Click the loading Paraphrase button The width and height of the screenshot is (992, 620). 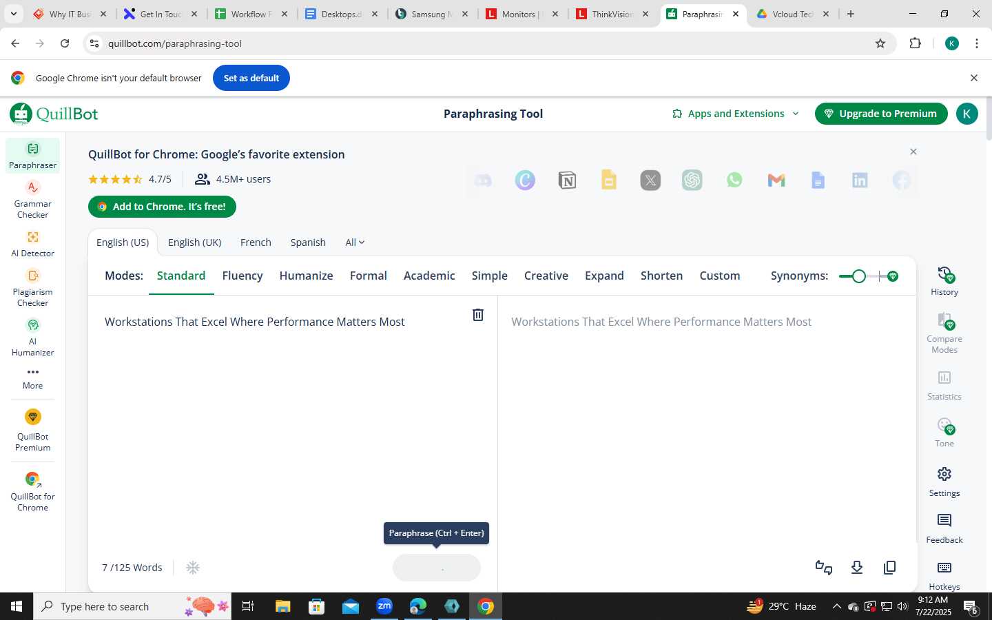coord(437,568)
